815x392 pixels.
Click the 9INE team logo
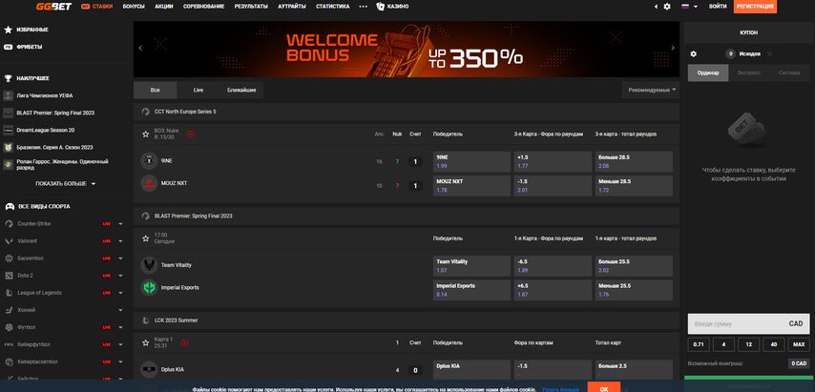(x=149, y=161)
